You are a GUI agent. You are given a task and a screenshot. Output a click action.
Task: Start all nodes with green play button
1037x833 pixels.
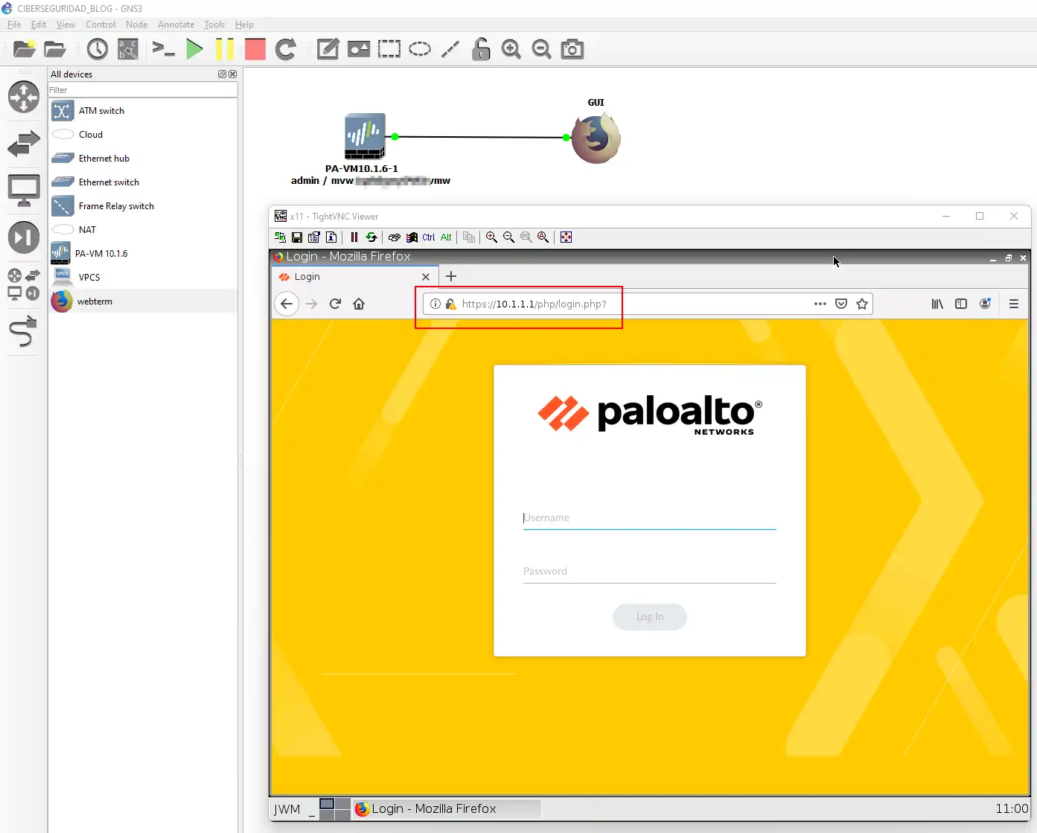click(x=194, y=49)
